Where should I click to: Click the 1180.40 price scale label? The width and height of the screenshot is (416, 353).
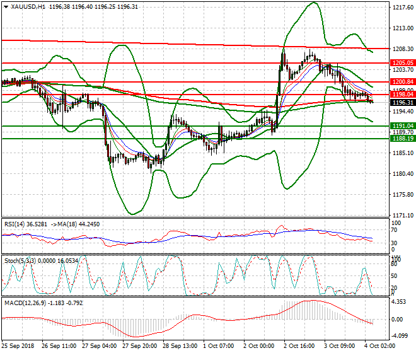pos(402,173)
